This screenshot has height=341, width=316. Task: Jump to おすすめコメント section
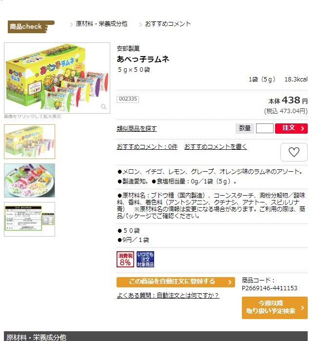tap(168, 24)
